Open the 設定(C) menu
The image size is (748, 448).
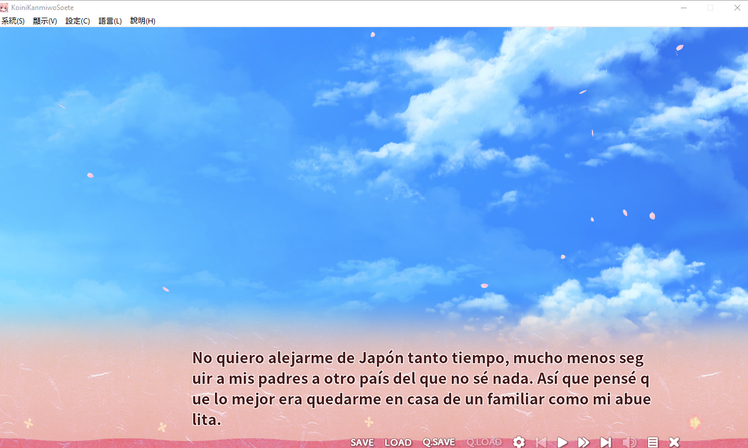click(78, 21)
